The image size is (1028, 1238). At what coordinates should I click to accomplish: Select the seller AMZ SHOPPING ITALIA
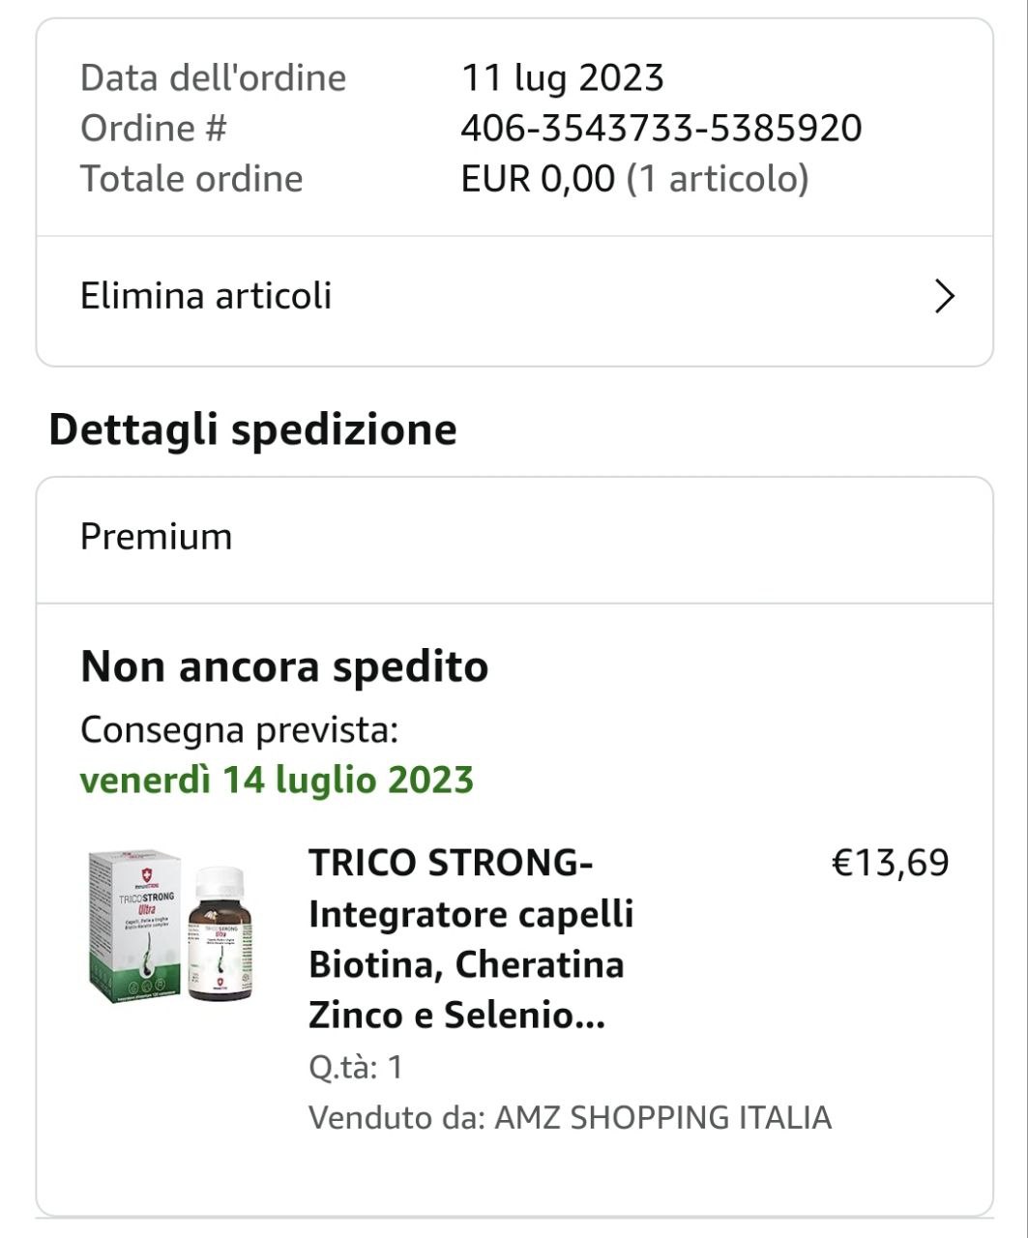click(662, 1118)
